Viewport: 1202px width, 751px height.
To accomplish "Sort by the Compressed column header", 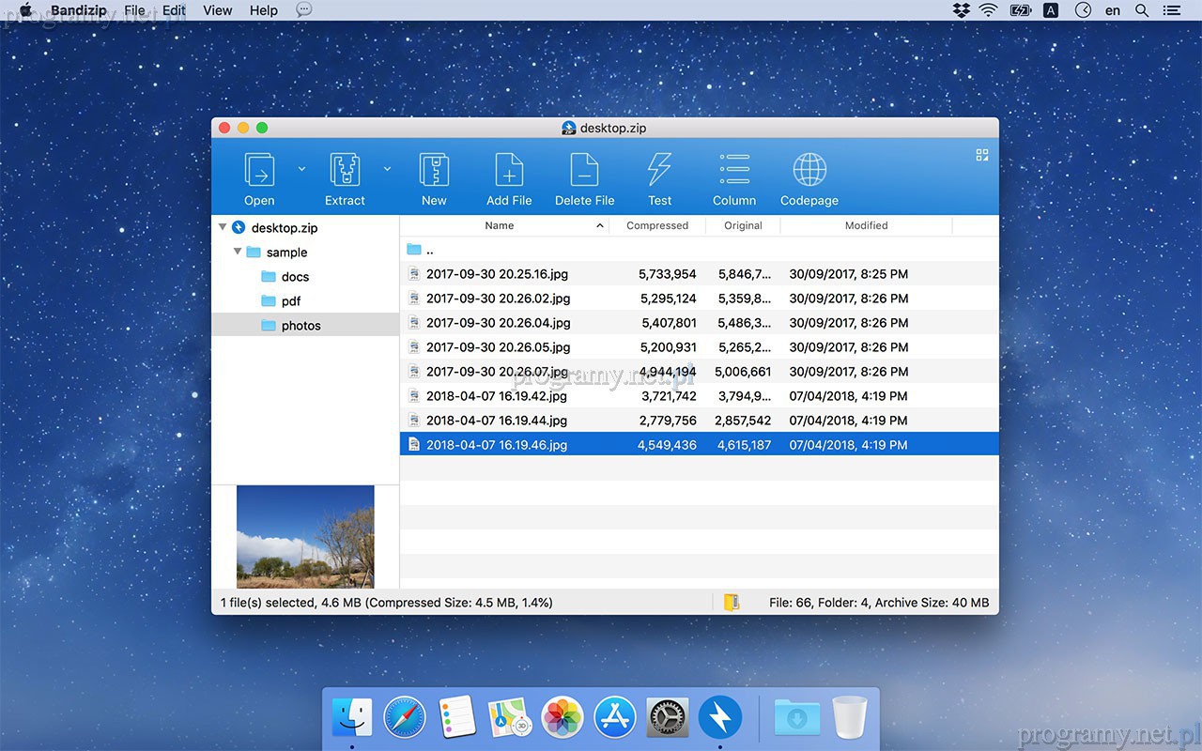I will coord(657,225).
